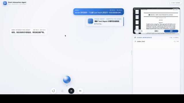Image resolution: width=184 pixels, height=103 pixels.
Task: Click the CODEX AGENT · DISPATCH TO CODEX label
Action: (108, 19)
